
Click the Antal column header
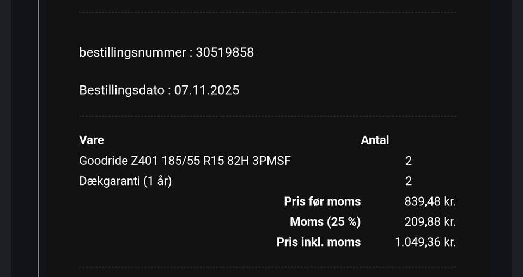[375, 140]
